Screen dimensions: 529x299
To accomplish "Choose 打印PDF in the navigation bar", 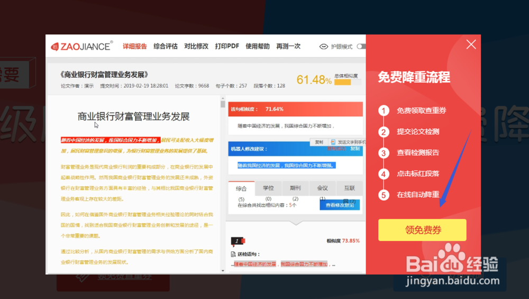I will pyautogui.click(x=227, y=46).
